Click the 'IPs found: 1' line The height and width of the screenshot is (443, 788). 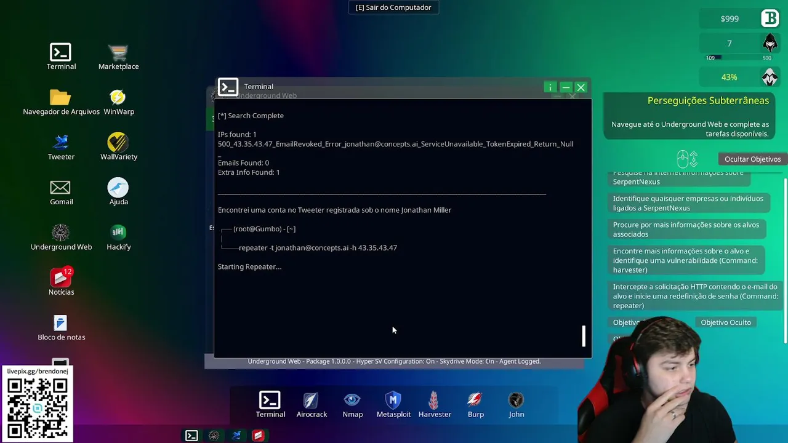[x=237, y=134]
